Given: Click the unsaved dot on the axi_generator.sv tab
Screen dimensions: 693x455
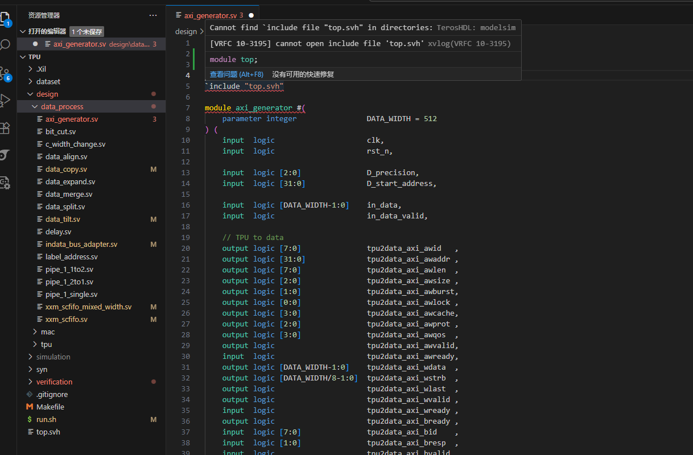Looking at the screenshot, I should 251,15.
